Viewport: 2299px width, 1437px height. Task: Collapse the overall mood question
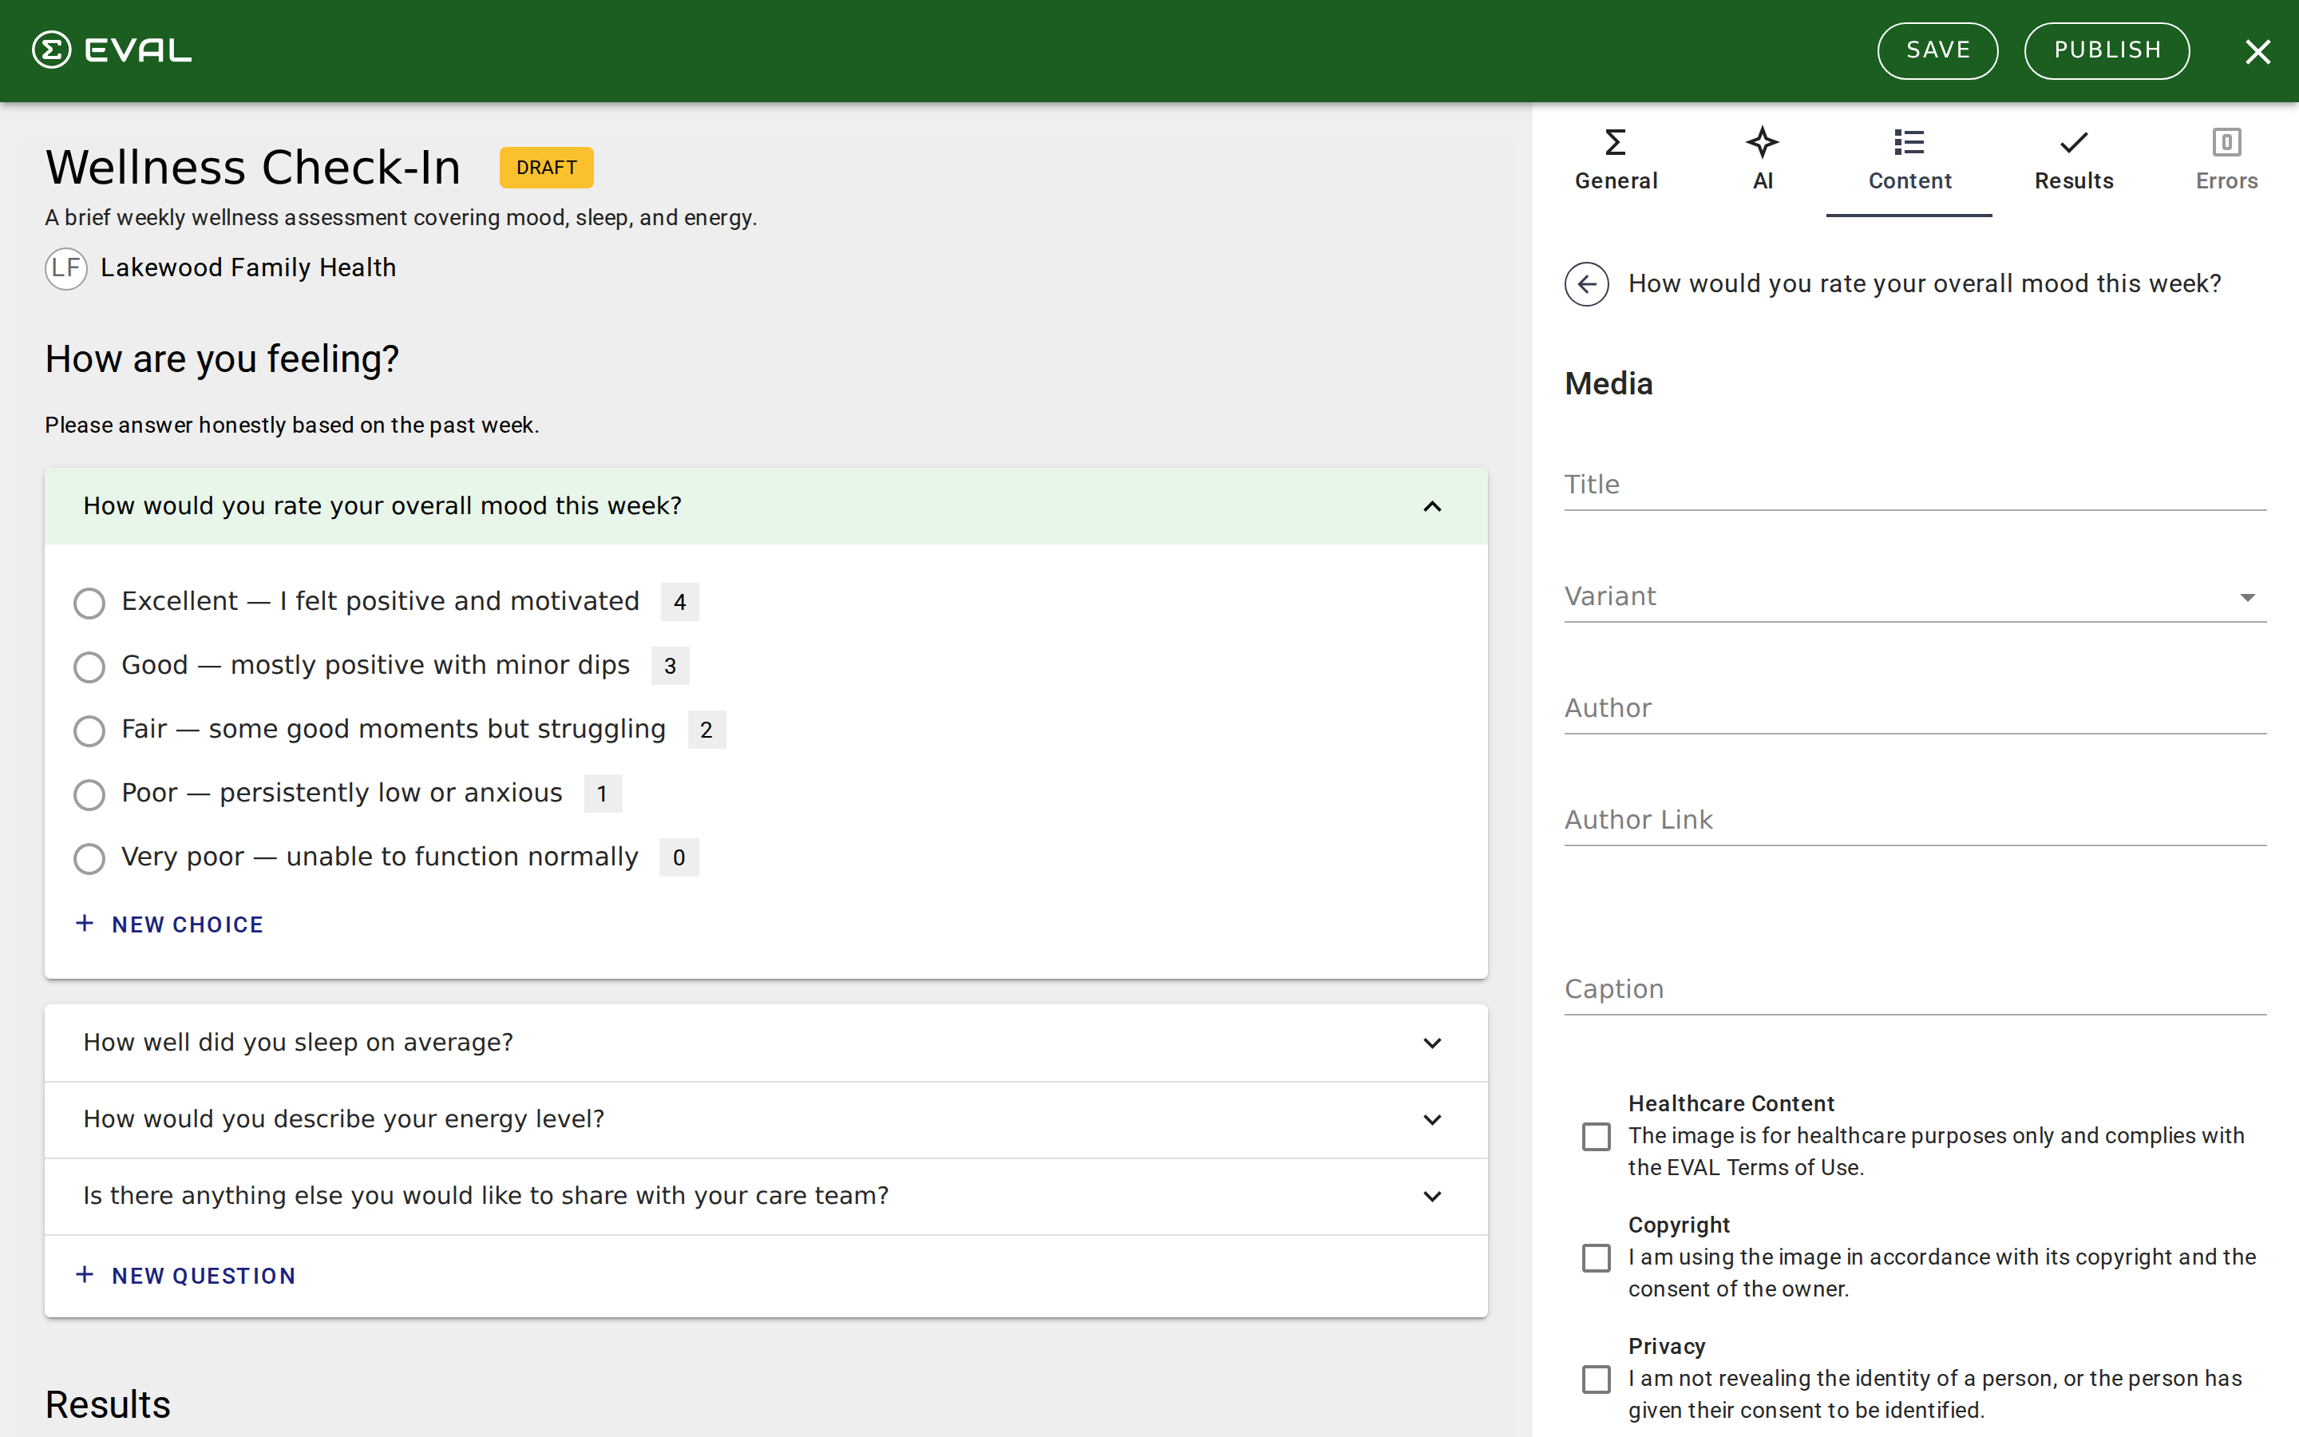coord(1431,505)
